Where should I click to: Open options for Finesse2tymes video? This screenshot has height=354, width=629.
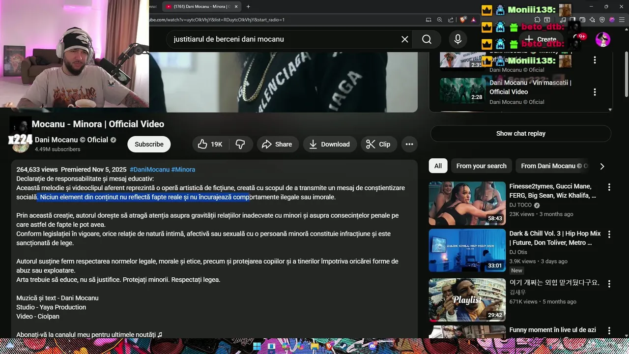[609, 187]
